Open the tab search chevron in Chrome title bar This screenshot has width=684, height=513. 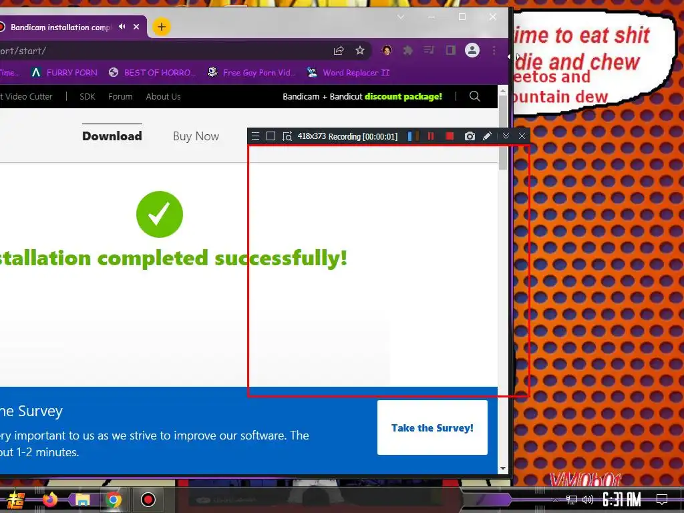[401, 17]
